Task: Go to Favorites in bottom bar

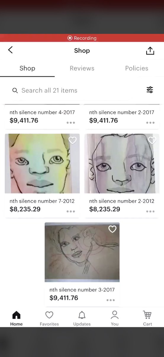Action: tap(49, 318)
